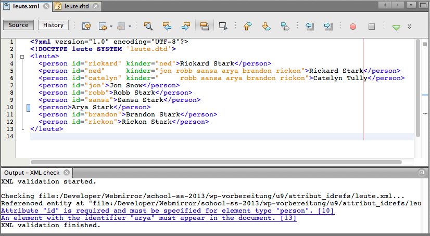Click the annotation mark on line 10
This screenshot has width=430, height=236.
point(28,108)
